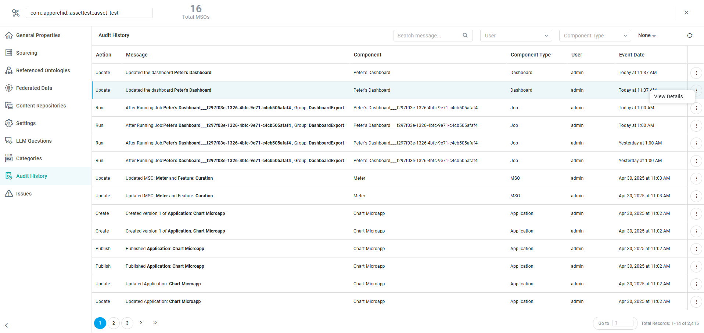Collapse the left sidebar using bottom chevron

7,325
